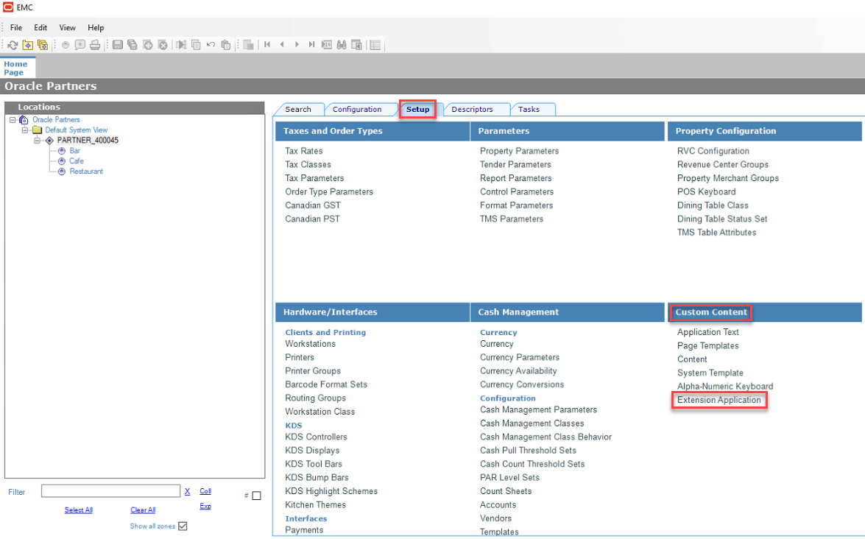Select the Setup tab

[x=417, y=109]
